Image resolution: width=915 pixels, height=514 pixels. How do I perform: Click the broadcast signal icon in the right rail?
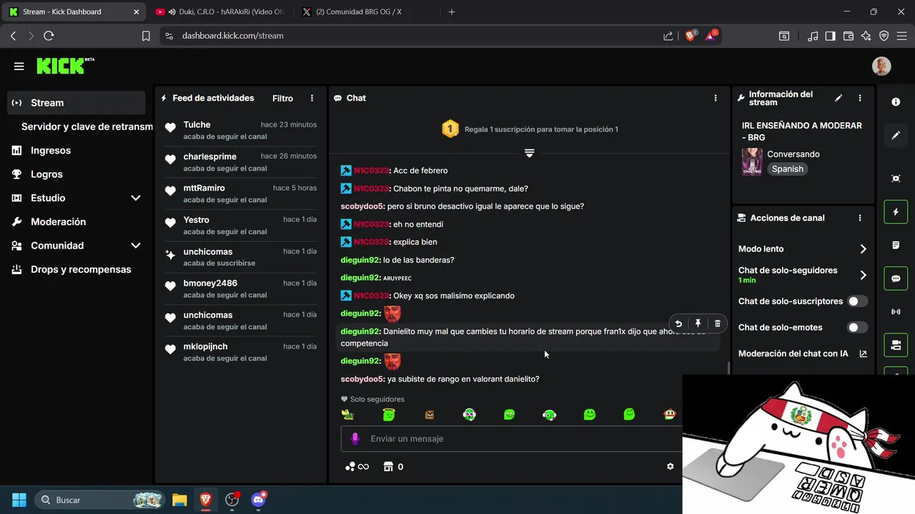click(896, 312)
